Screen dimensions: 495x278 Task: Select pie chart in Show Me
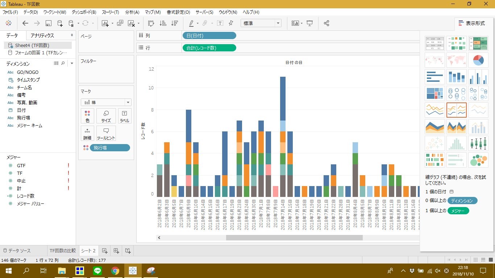coord(478,60)
